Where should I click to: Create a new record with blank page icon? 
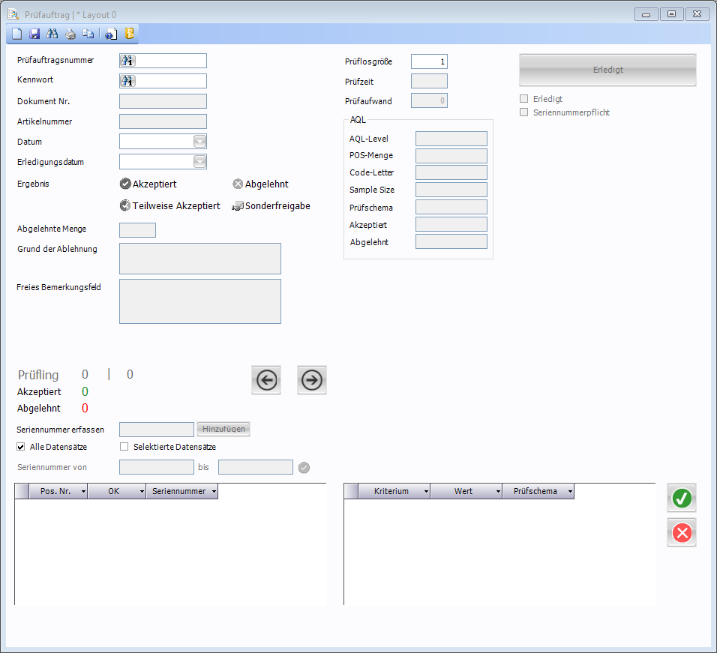17,34
